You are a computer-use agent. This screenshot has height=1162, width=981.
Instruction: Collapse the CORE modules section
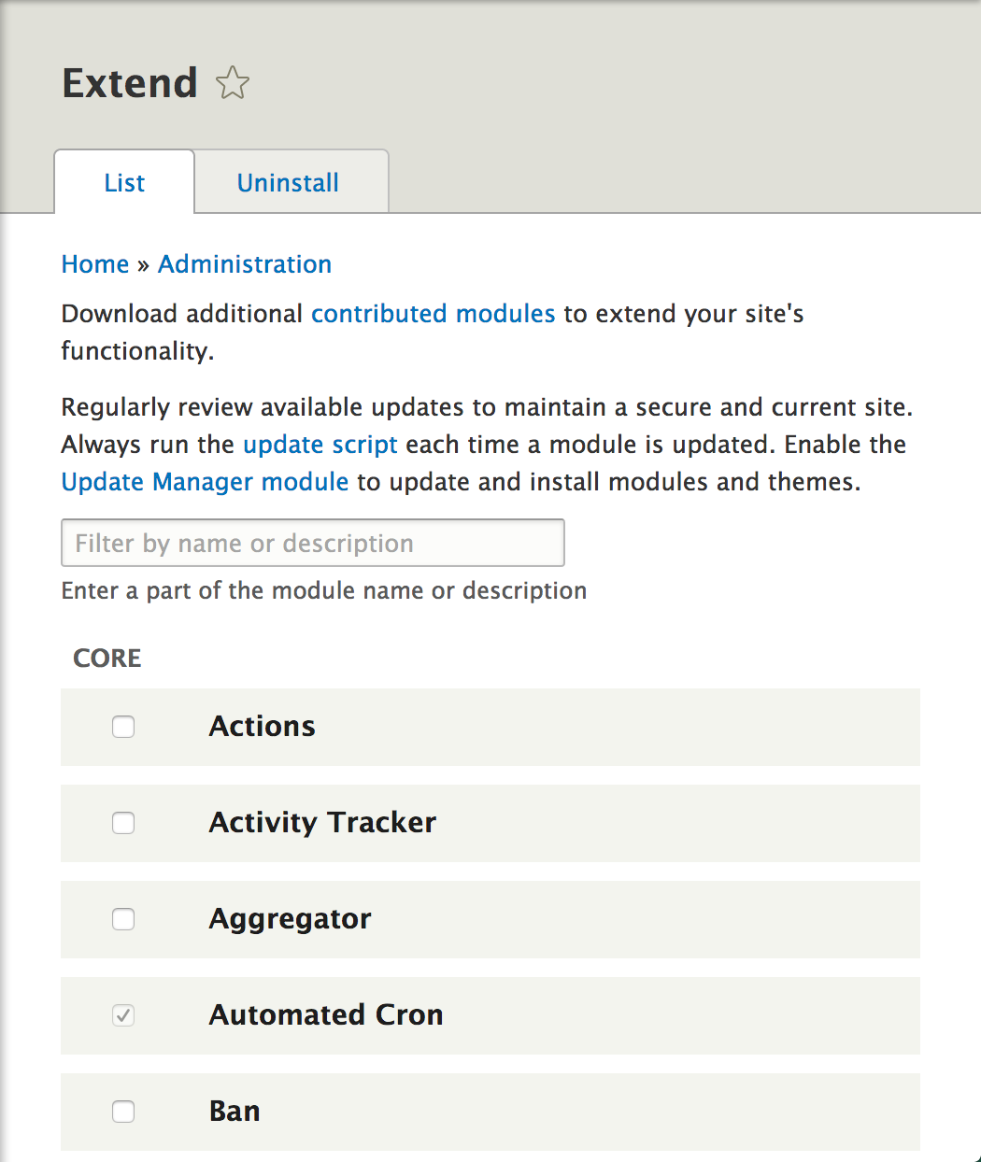coord(107,659)
